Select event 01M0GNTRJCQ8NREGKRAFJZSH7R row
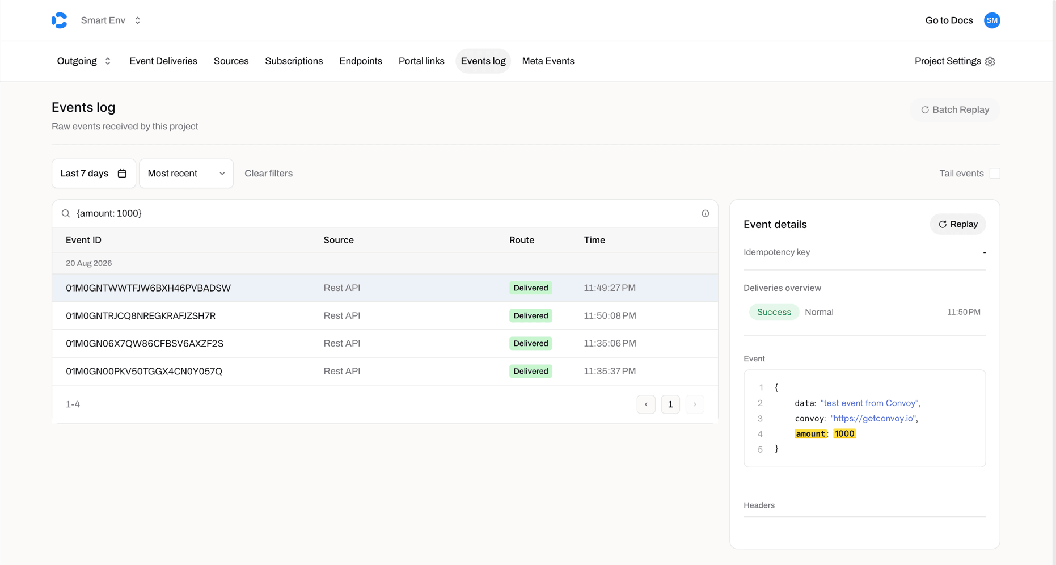1056x565 pixels. pyautogui.click(x=385, y=316)
